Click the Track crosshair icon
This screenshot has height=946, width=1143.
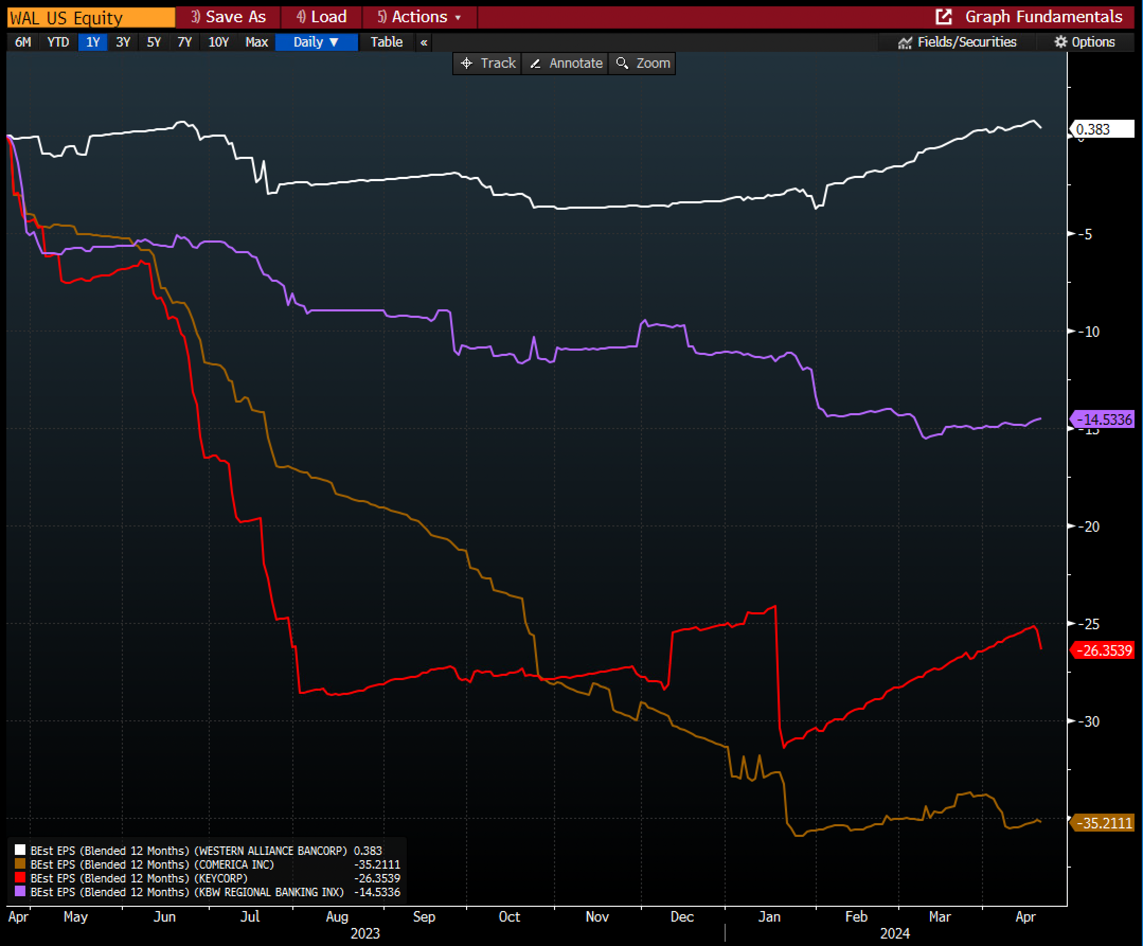click(x=467, y=64)
